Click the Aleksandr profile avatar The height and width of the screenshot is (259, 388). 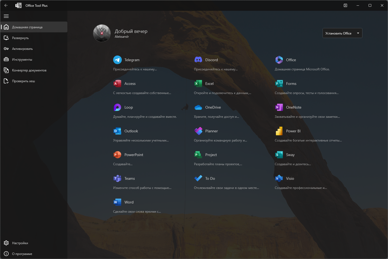coord(102,33)
